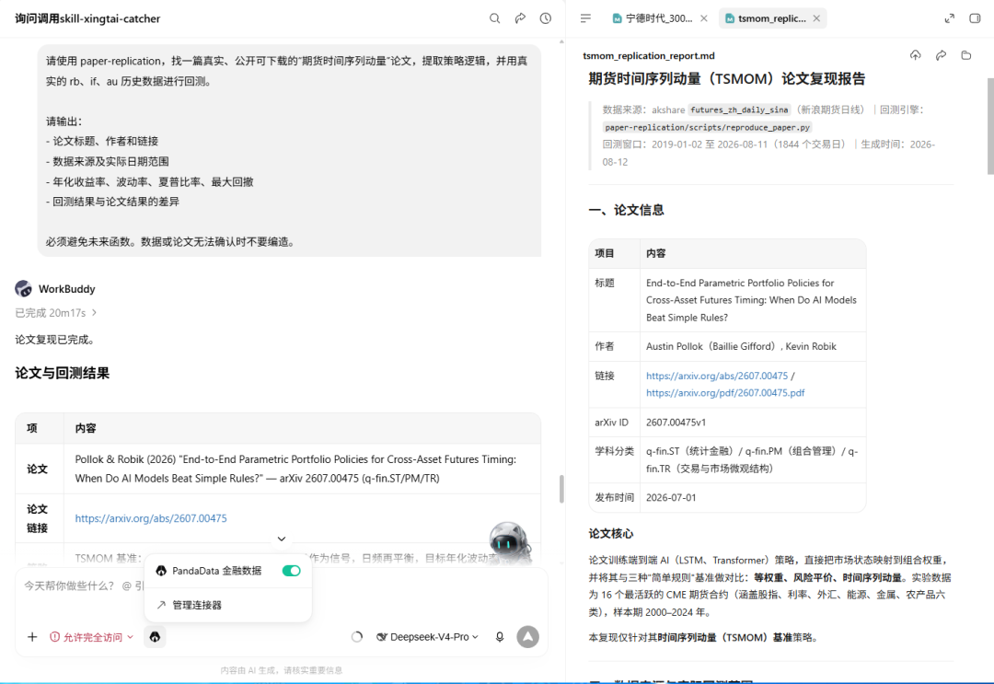Viewport: 994px width, 684px height.
Task: Open conversation history clock icon
Action: [x=546, y=18]
